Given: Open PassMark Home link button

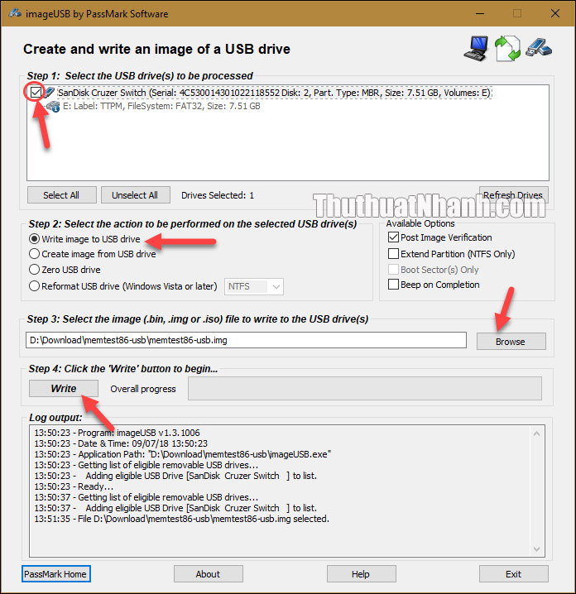Looking at the screenshot, I should (55, 574).
